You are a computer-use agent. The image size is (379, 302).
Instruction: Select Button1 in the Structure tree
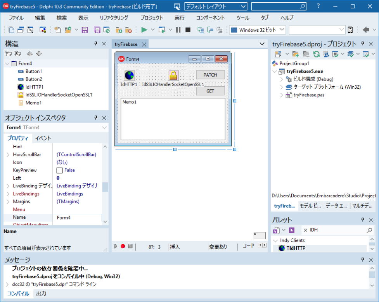pyautogui.click(x=34, y=71)
